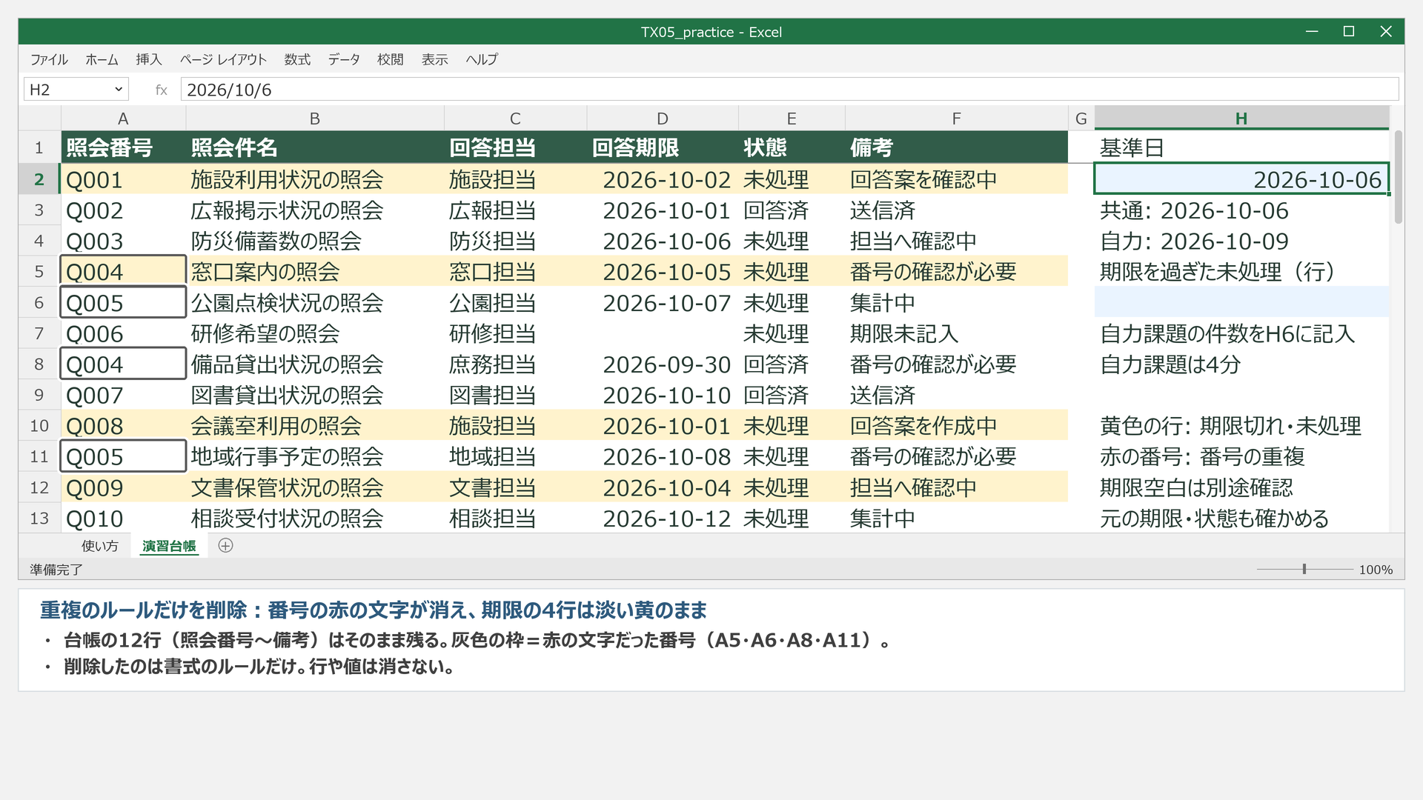Click the fx insert function icon
This screenshot has width=1423, height=800.
coord(161,90)
